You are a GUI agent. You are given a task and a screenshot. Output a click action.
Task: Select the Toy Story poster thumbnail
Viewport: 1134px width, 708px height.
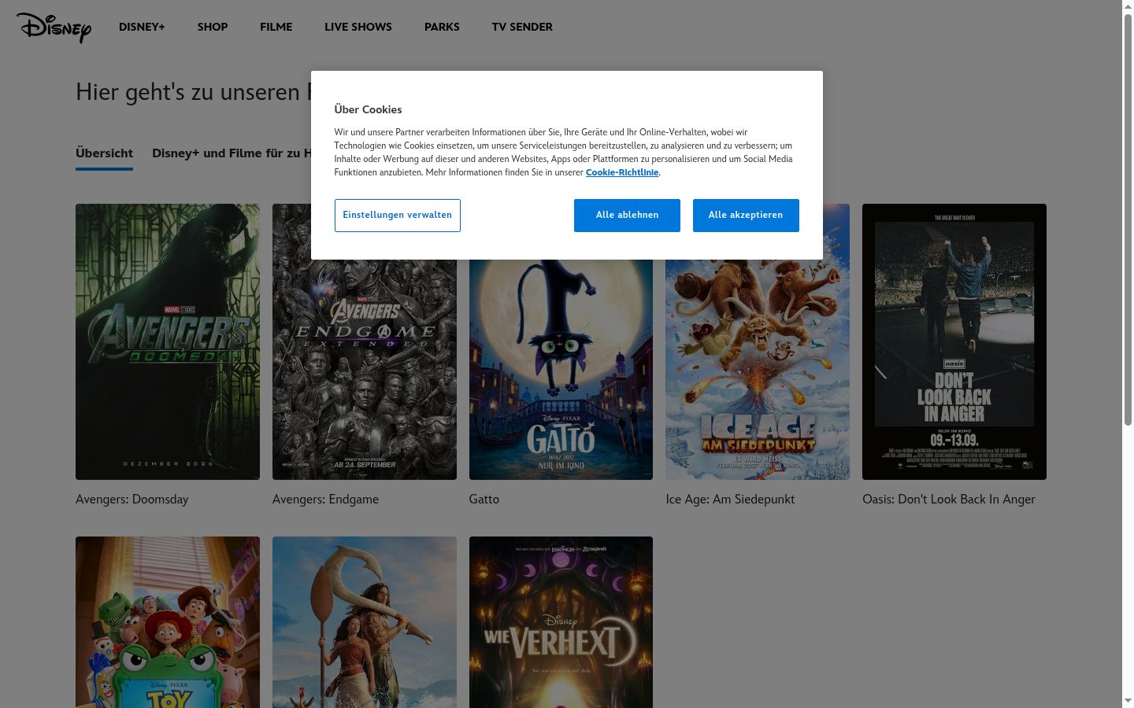[168, 622]
